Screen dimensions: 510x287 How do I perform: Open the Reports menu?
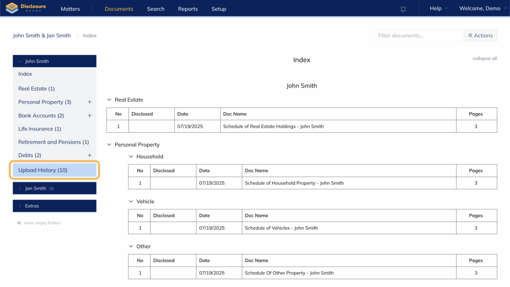click(x=188, y=9)
